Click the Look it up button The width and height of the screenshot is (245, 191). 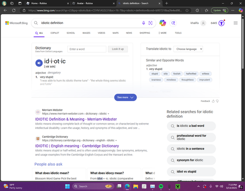118,49
